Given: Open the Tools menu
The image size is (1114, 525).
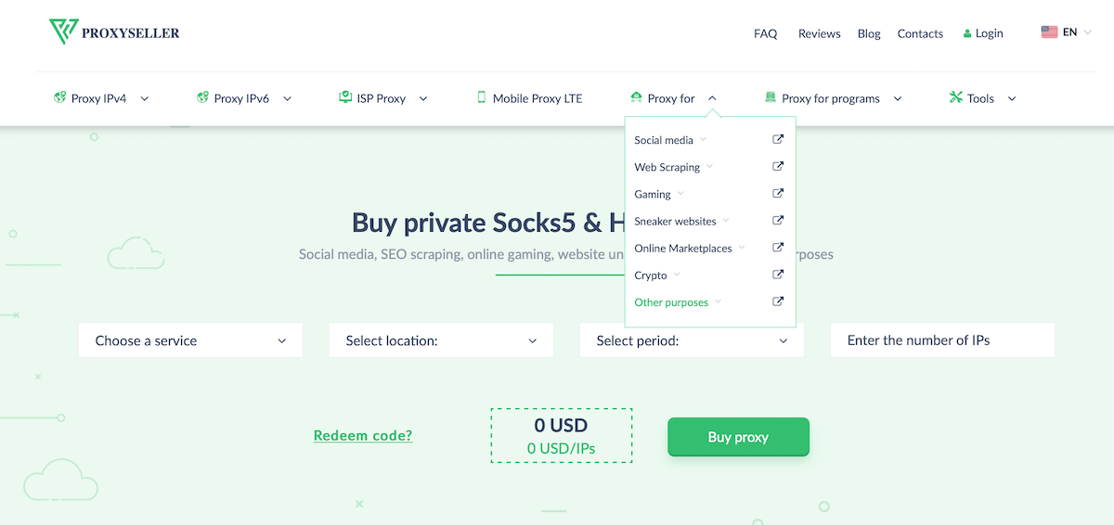Looking at the screenshot, I should (982, 98).
